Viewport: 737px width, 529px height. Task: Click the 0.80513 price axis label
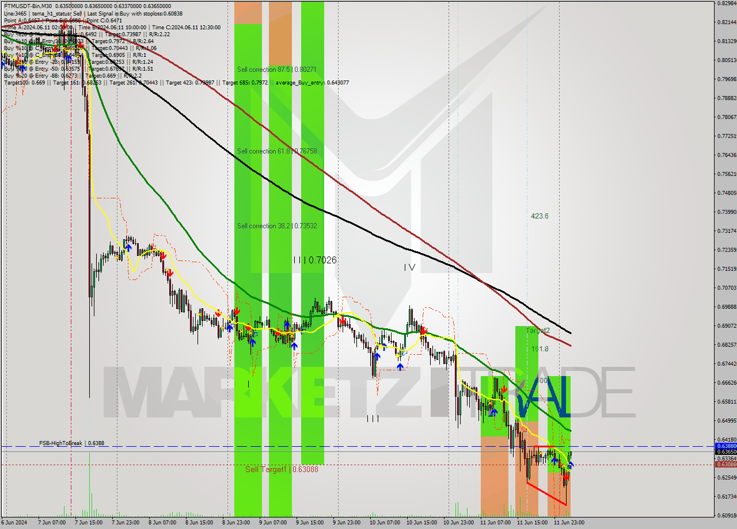click(x=727, y=60)
